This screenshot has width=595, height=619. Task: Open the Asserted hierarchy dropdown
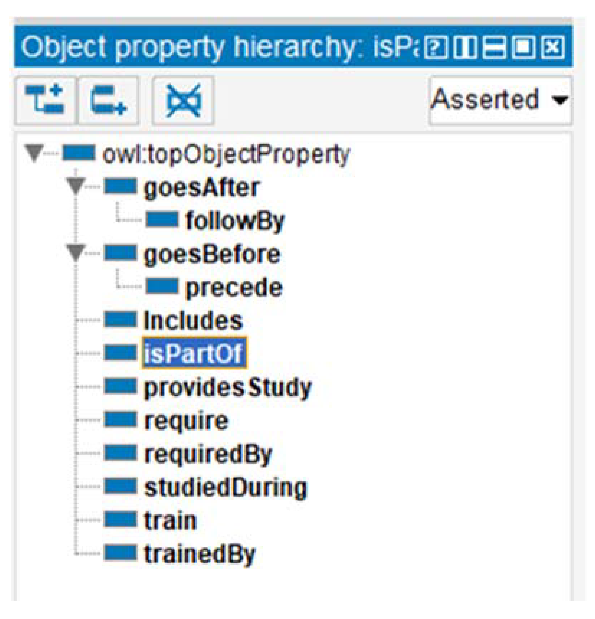500,100
